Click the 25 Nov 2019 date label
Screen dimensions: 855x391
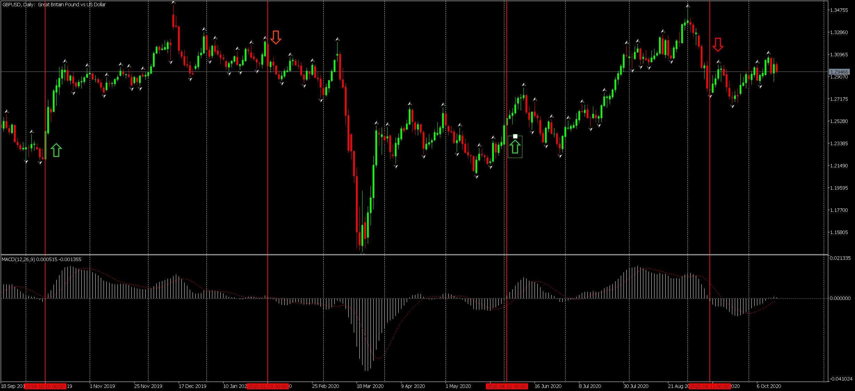click(148, 386)
